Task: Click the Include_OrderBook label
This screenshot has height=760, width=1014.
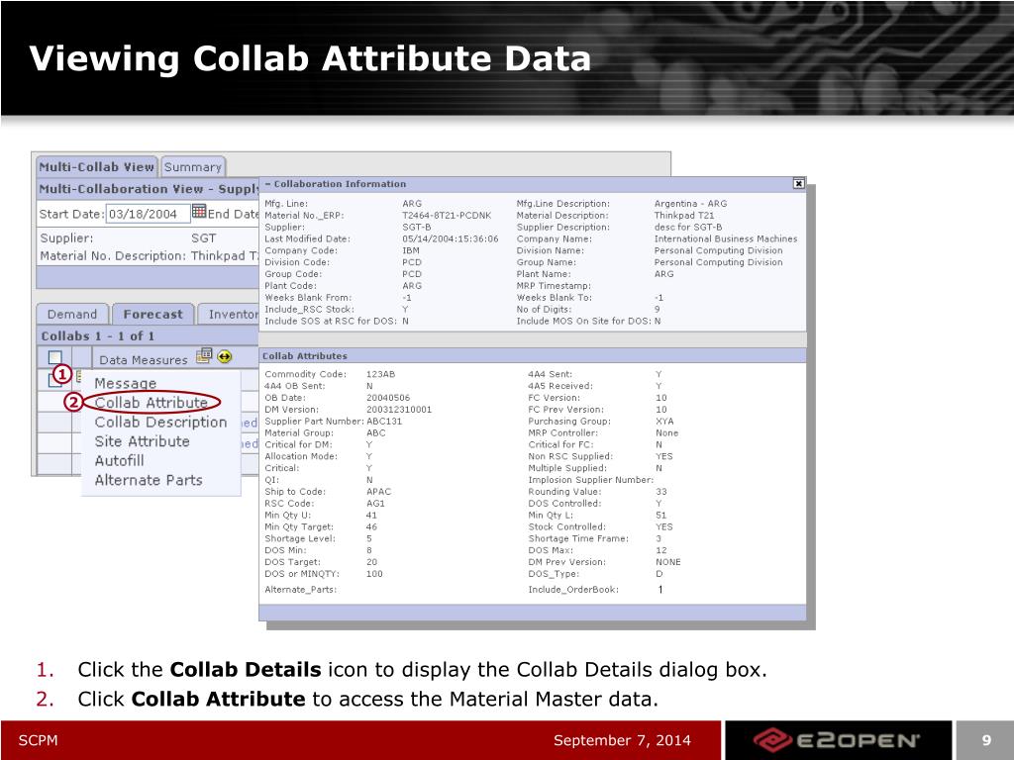Action: pyautogui.click(x=573, y=590)
